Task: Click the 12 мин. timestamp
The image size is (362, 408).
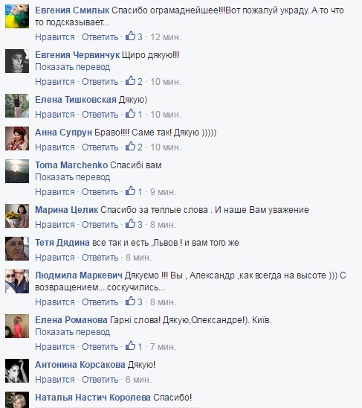Action: 166,37
